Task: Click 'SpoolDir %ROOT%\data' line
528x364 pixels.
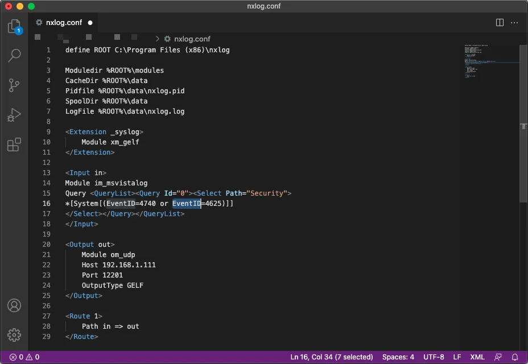Action: [106, 101]
